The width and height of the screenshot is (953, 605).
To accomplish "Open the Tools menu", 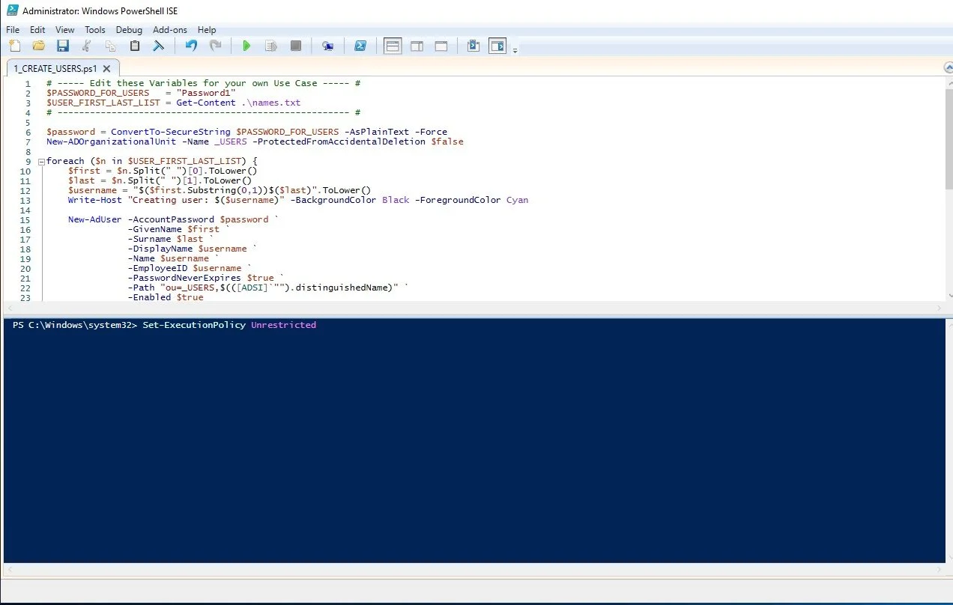I will point(95,30).
